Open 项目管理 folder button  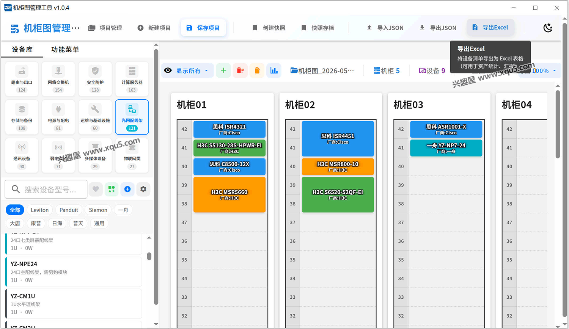(x=105, y=28)
